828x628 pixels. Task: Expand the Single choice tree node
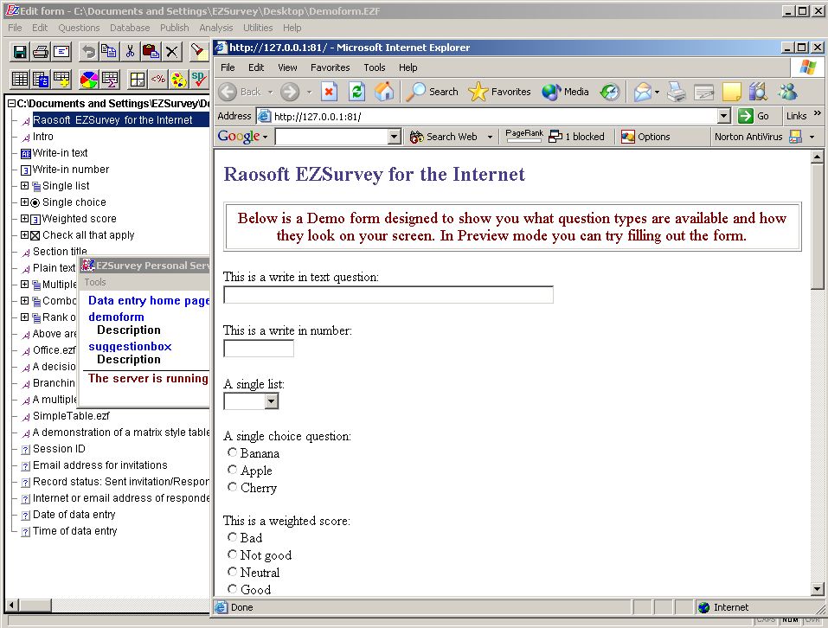pos(24,202)
